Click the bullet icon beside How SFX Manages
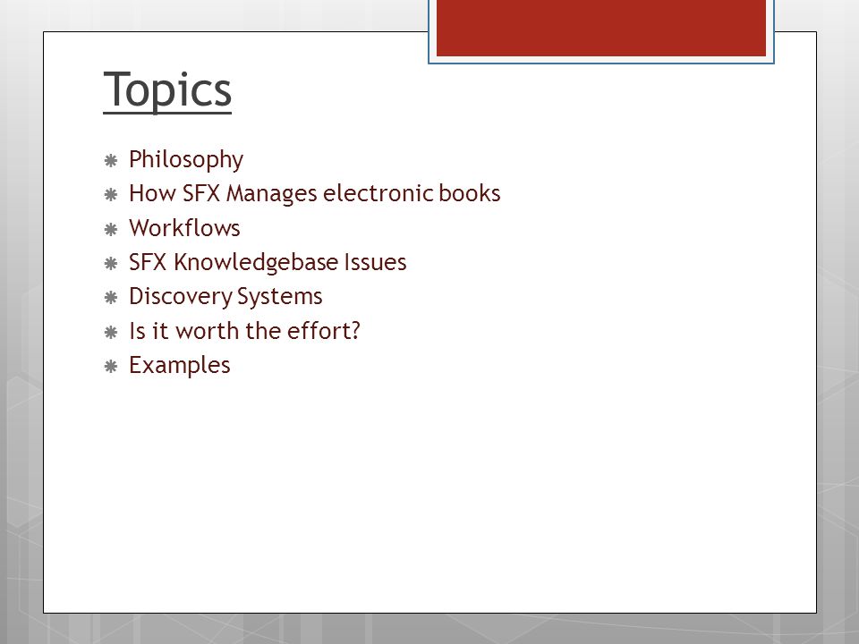Viewport: 859px width, 644px height. (111, 195)
